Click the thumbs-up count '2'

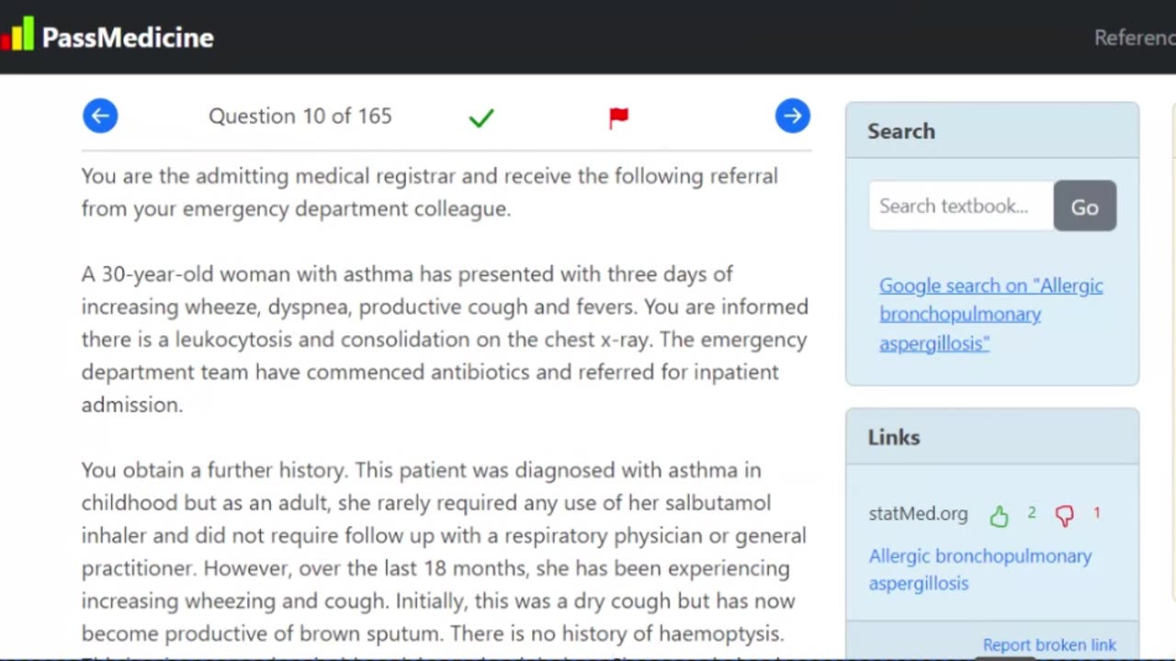coord(1032,513)
